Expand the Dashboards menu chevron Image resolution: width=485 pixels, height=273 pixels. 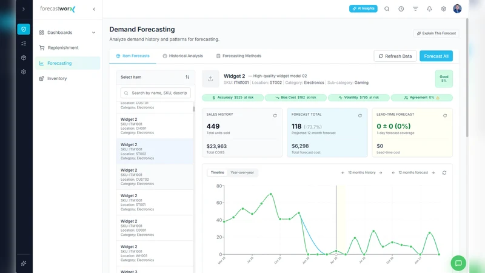(93, 33)
